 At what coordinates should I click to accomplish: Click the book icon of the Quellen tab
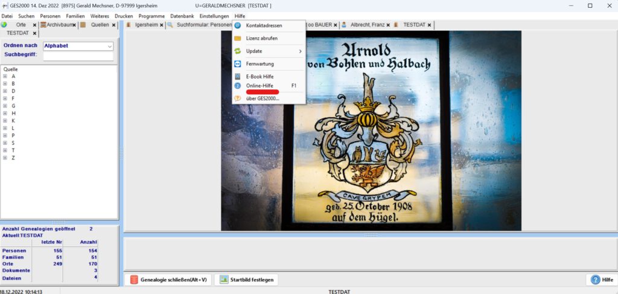[83, 24]
